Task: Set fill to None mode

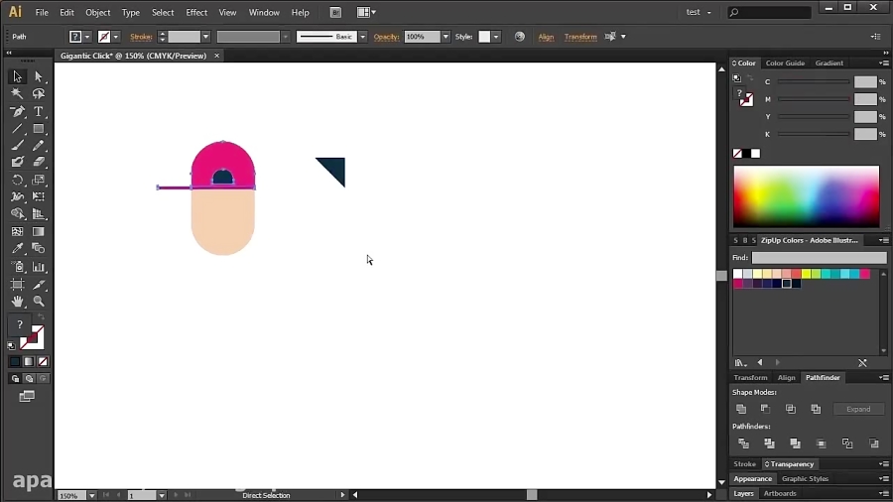Action: (x=43, y=361)
